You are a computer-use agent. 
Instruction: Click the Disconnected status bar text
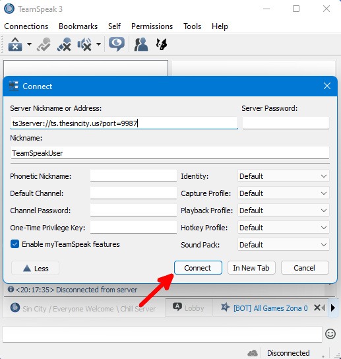[288, 353]
